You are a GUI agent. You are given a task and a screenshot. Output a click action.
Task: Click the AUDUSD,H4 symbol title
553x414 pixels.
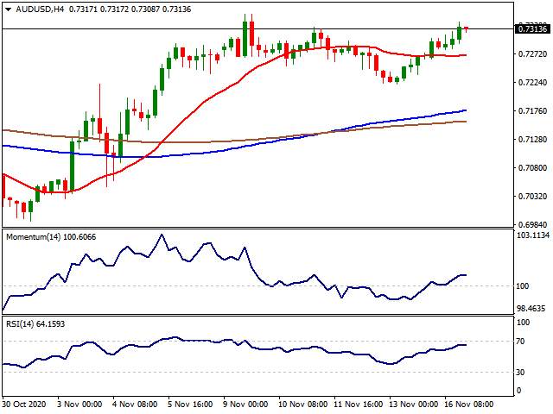pos(40,9)
